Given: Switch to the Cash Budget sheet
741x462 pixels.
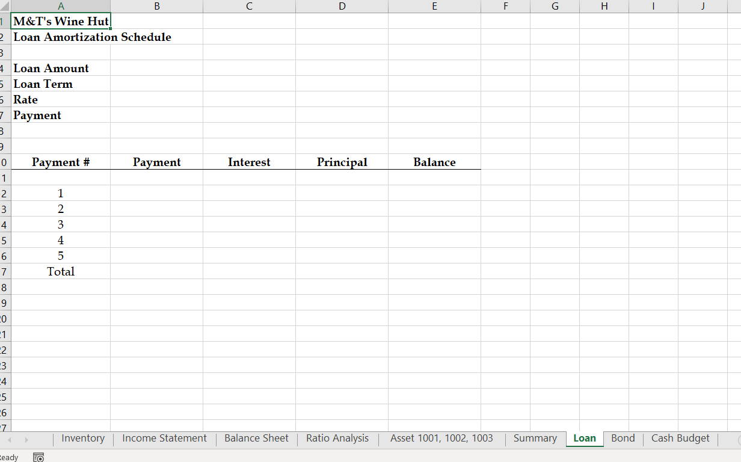Looking at the screenshot, I should [x=680, y=439].
